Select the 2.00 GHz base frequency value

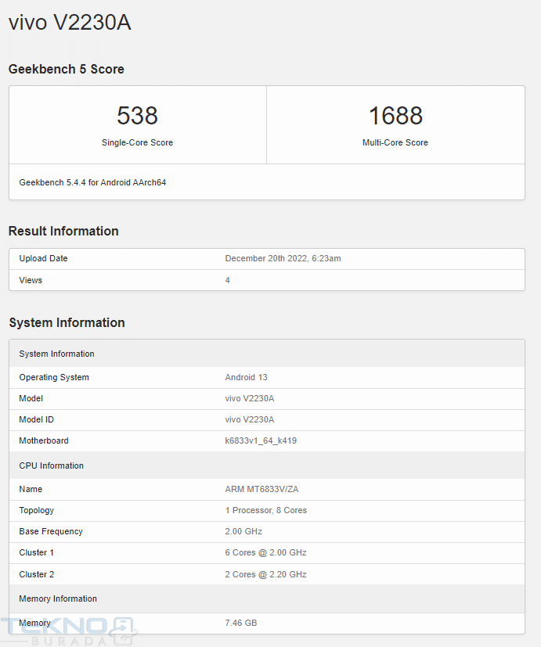click(x=243, y=531)
